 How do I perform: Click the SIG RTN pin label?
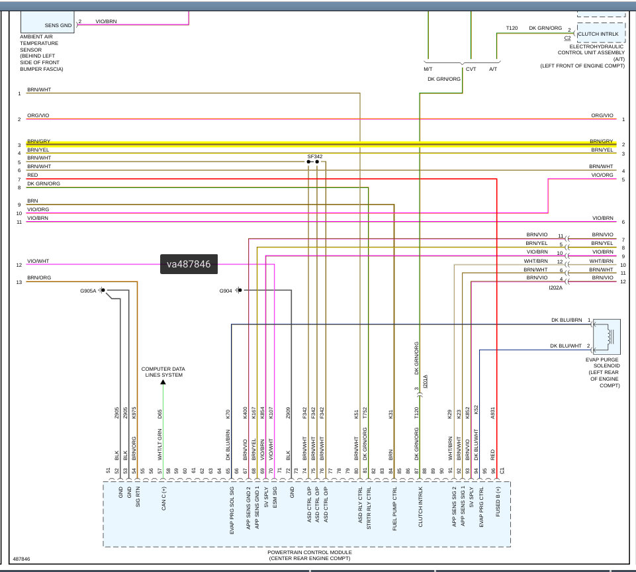(138, 497)
